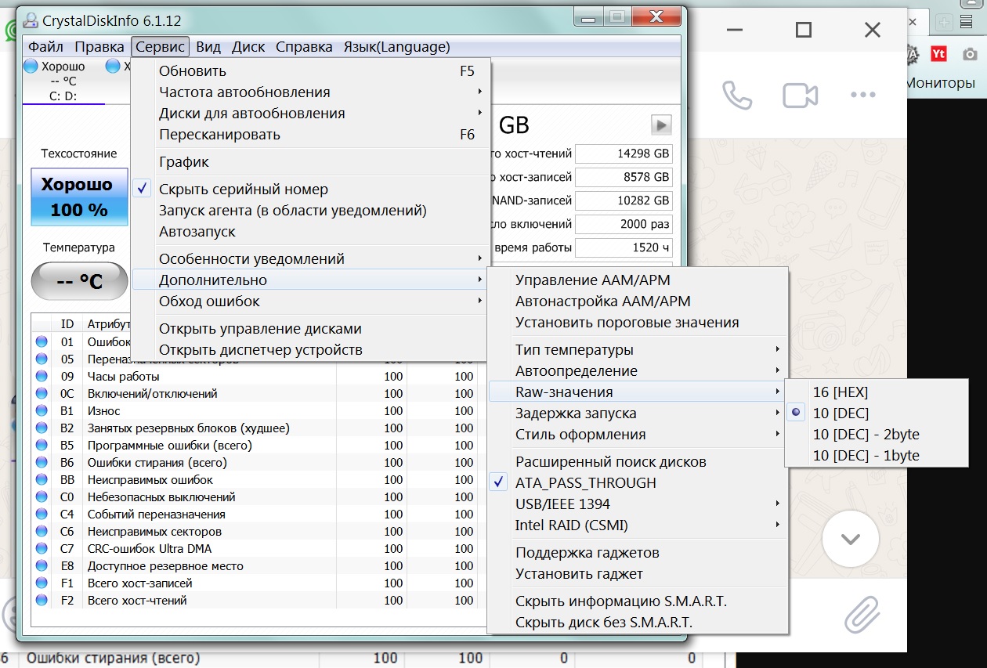Open the Вид menu
The width and height of the screenshot is (987, 668).
coord(208,47)
